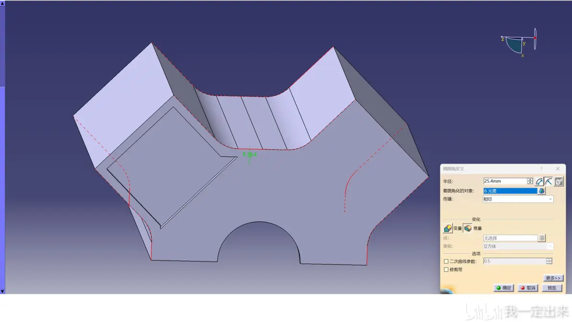Click the radius stepper arrows
Screen dimensions: 572x322
click(x=530, y=181)
